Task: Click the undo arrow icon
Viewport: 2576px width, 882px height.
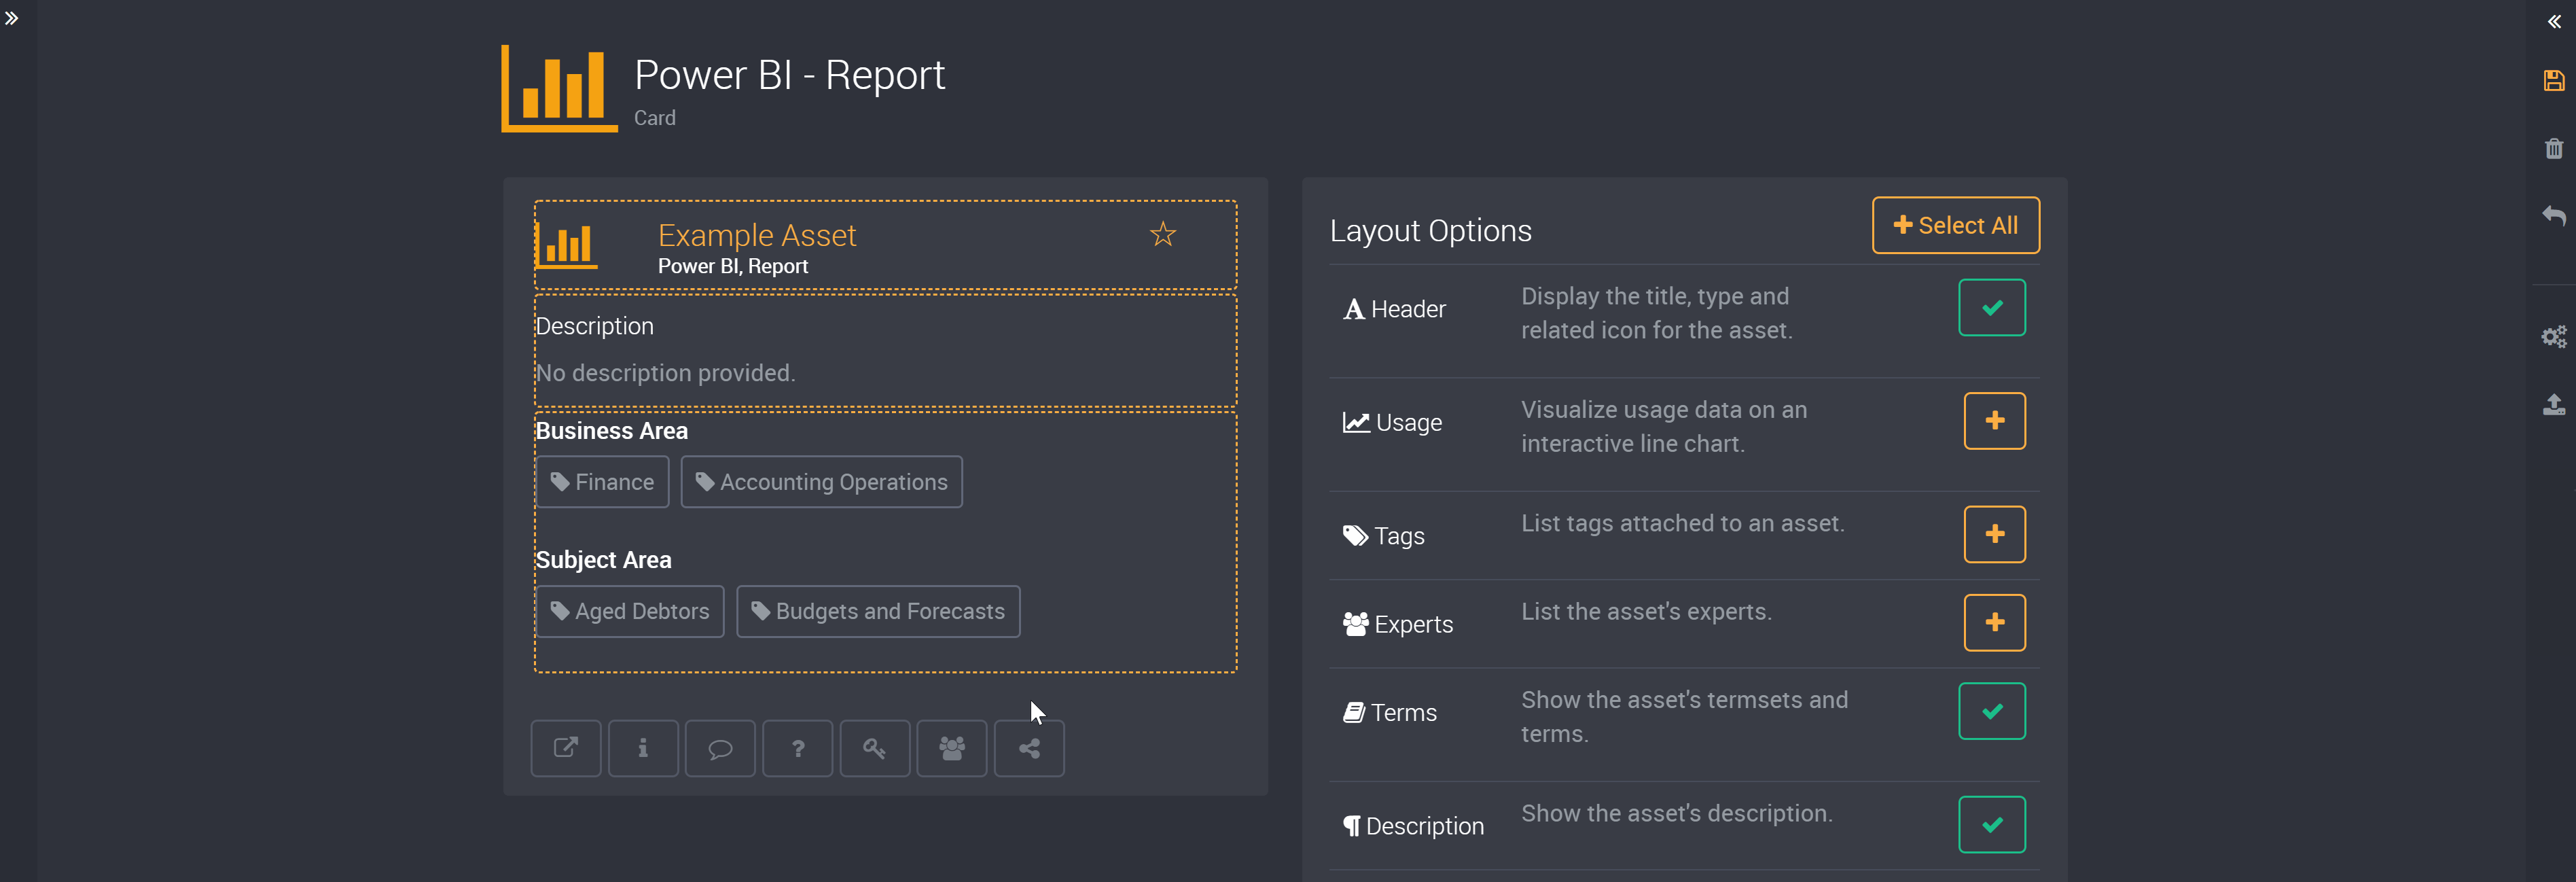Action: point(2554,215)
